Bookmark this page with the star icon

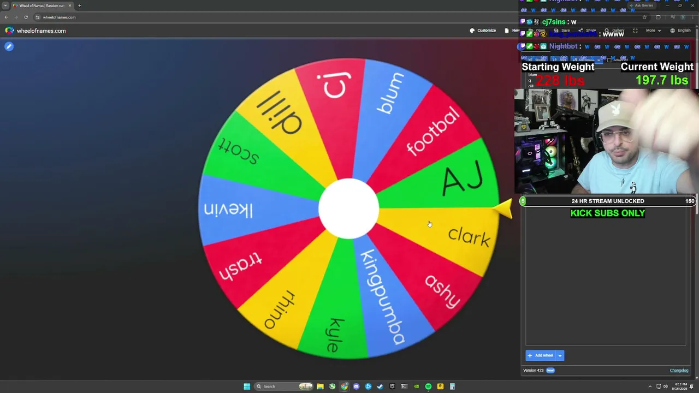coord(644,17)
